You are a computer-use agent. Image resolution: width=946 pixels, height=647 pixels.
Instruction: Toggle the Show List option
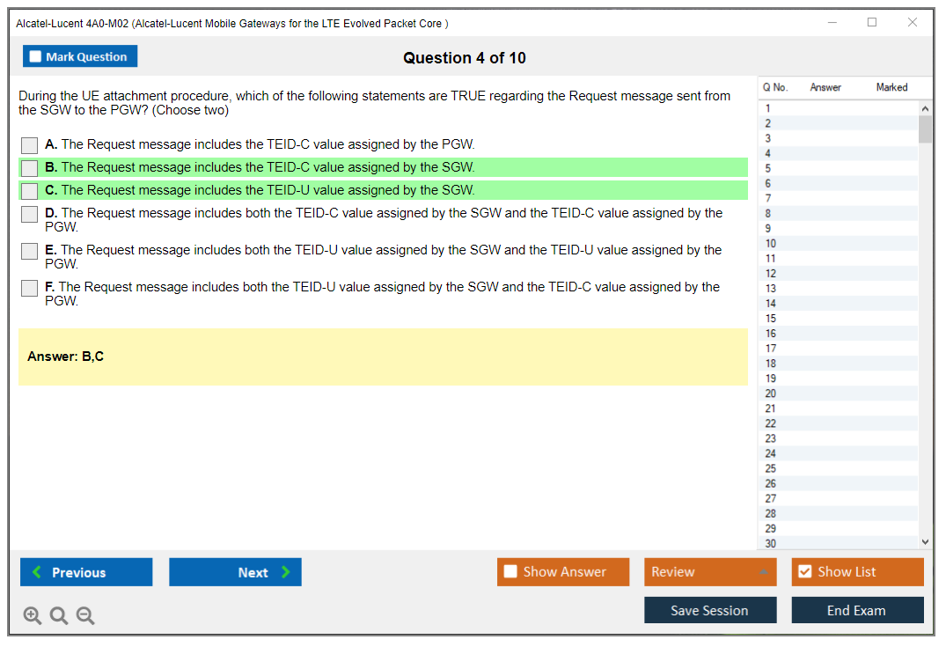coord(804,572)
